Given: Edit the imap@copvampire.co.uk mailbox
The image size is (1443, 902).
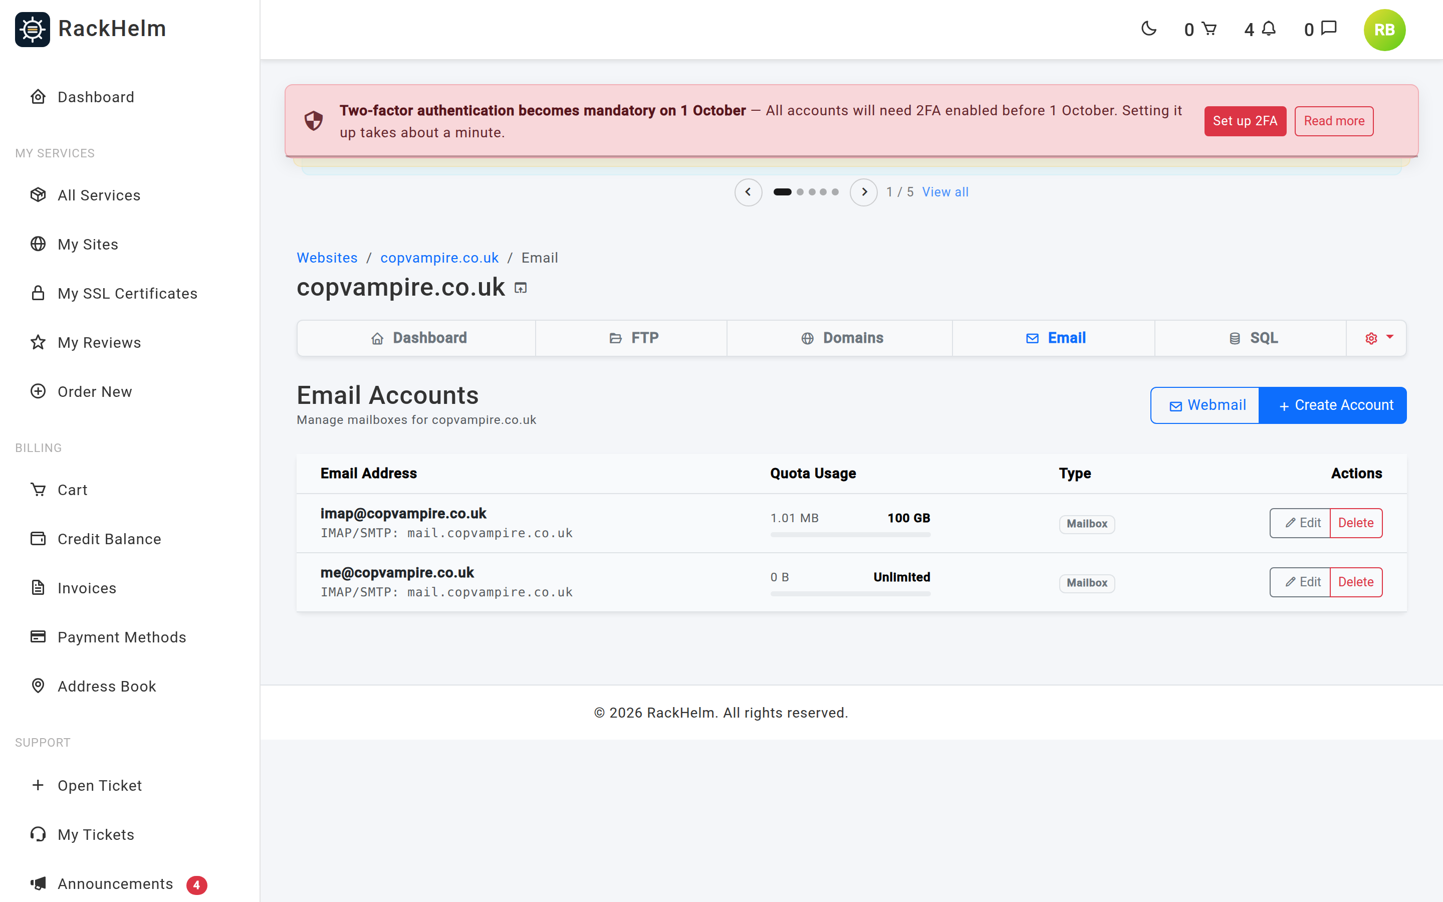Looking at the screenshot, I should tap(1301, 523).
